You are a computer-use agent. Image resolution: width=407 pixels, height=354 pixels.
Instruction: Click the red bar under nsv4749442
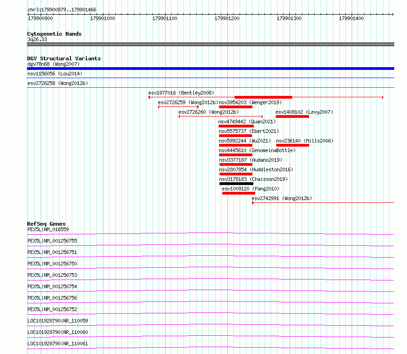[x=236, y=126]
